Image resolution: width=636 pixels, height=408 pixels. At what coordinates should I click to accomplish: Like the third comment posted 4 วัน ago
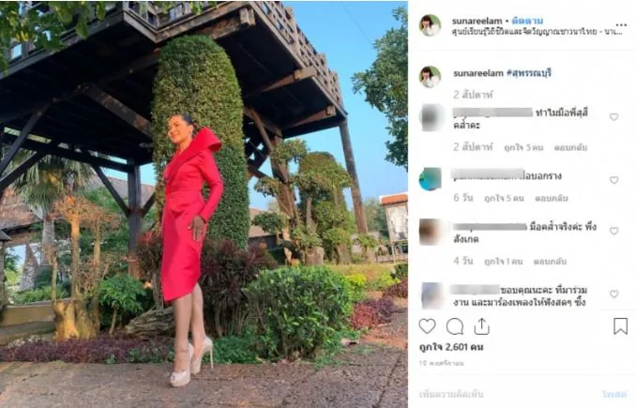[x=614, y=231]
